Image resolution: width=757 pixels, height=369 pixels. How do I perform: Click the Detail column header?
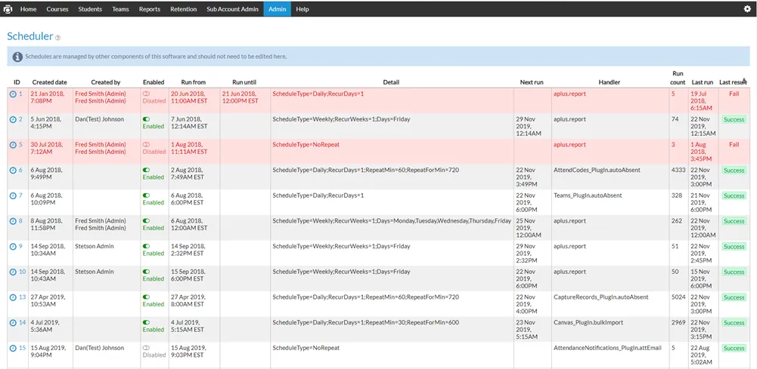[391, 82]
